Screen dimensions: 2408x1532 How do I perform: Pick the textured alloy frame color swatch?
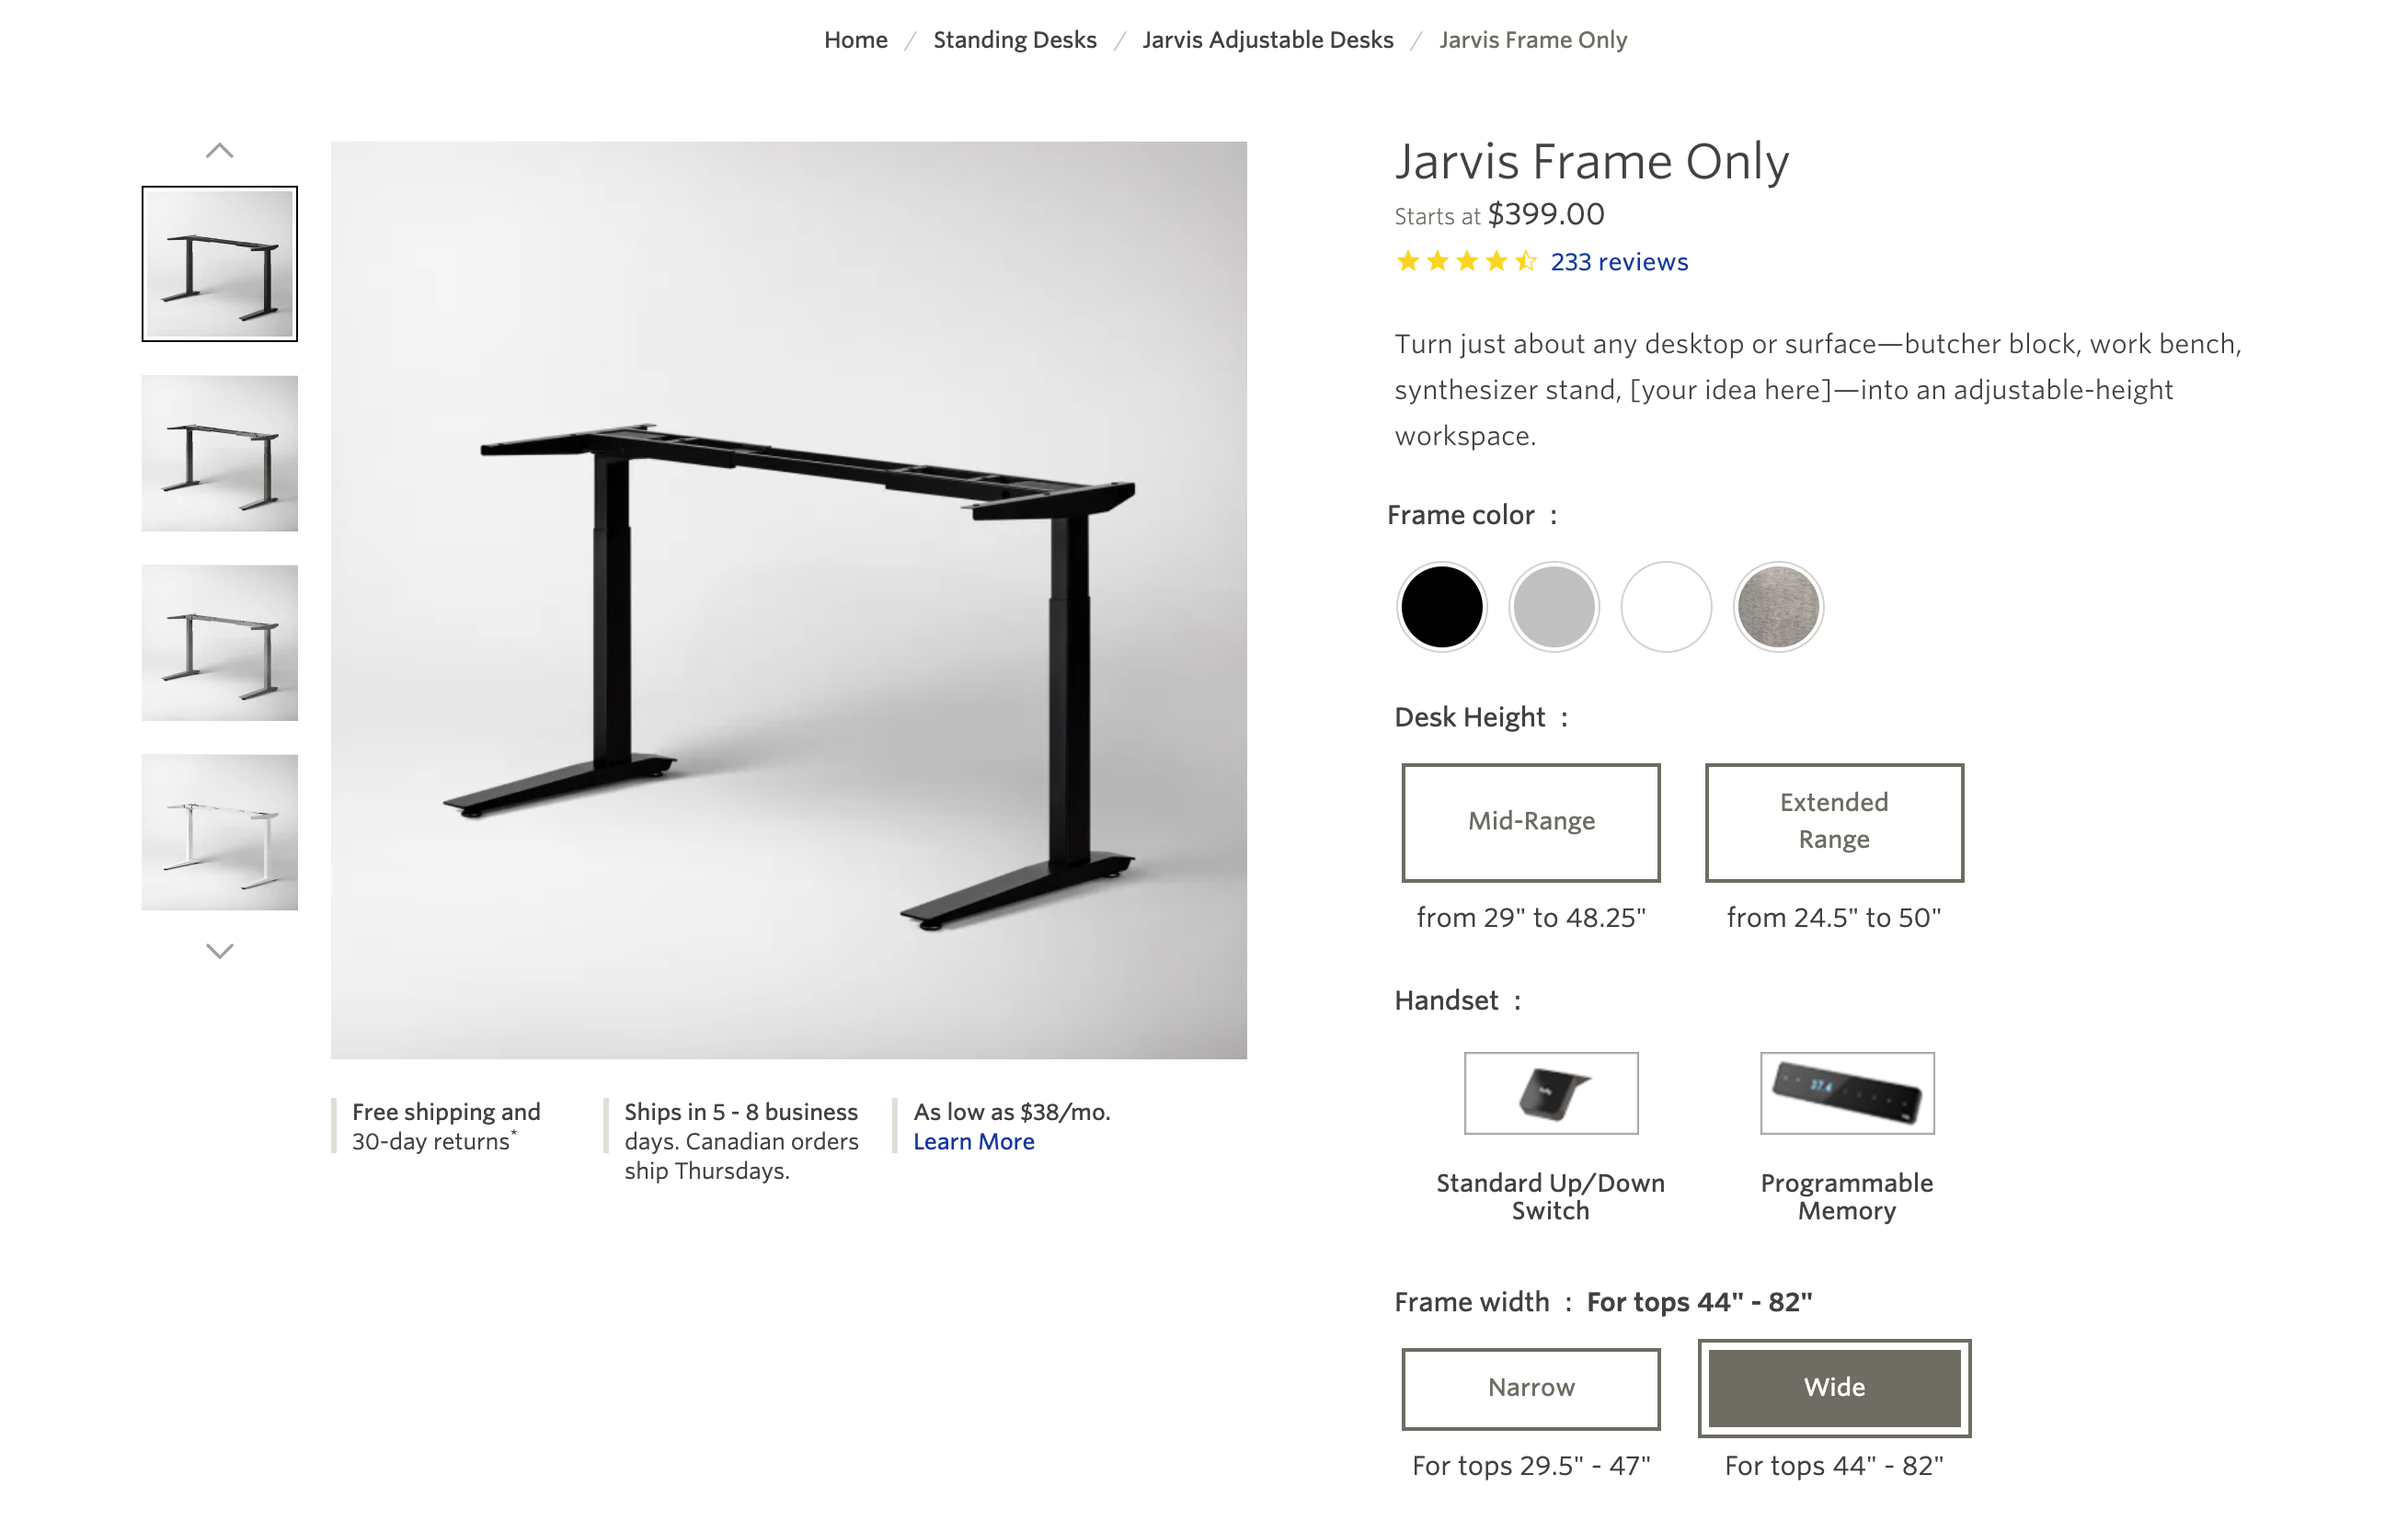1778,607
